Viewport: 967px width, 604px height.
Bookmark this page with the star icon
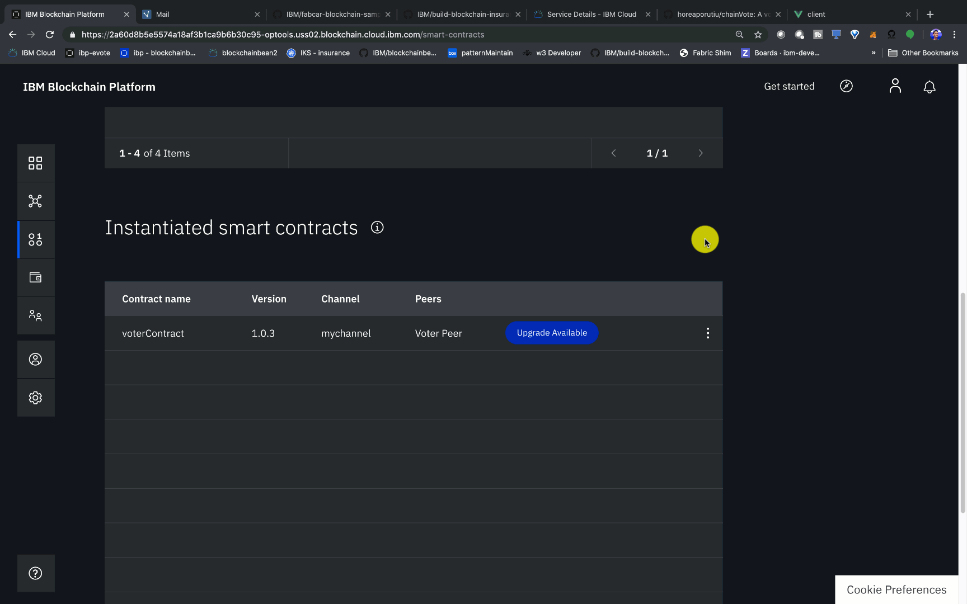pos(758,35)
